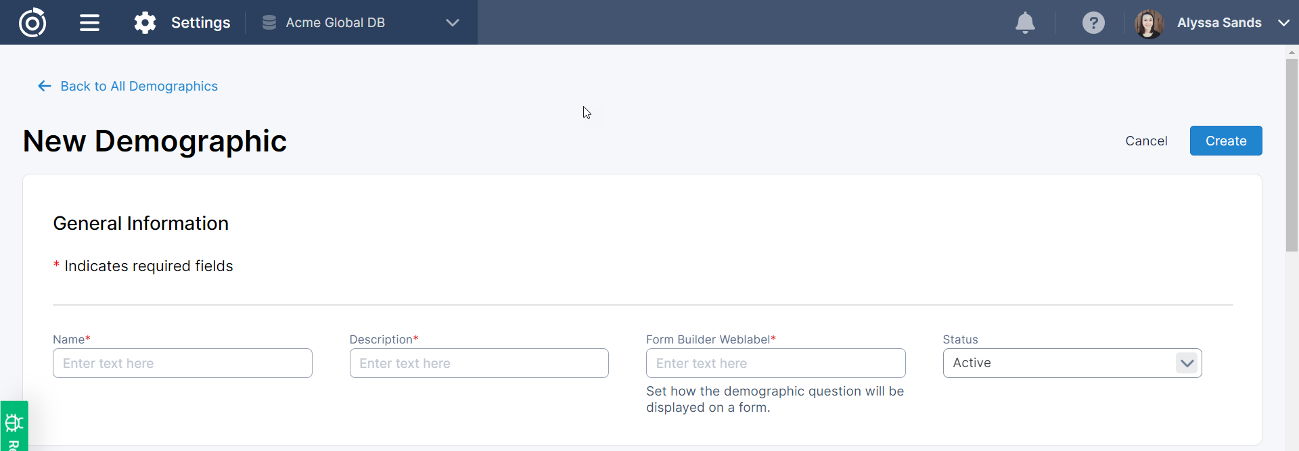This screenshot has width=1299, height=451.
Task: Open the help question mark icon
Action: click(x=1093, y=22)
